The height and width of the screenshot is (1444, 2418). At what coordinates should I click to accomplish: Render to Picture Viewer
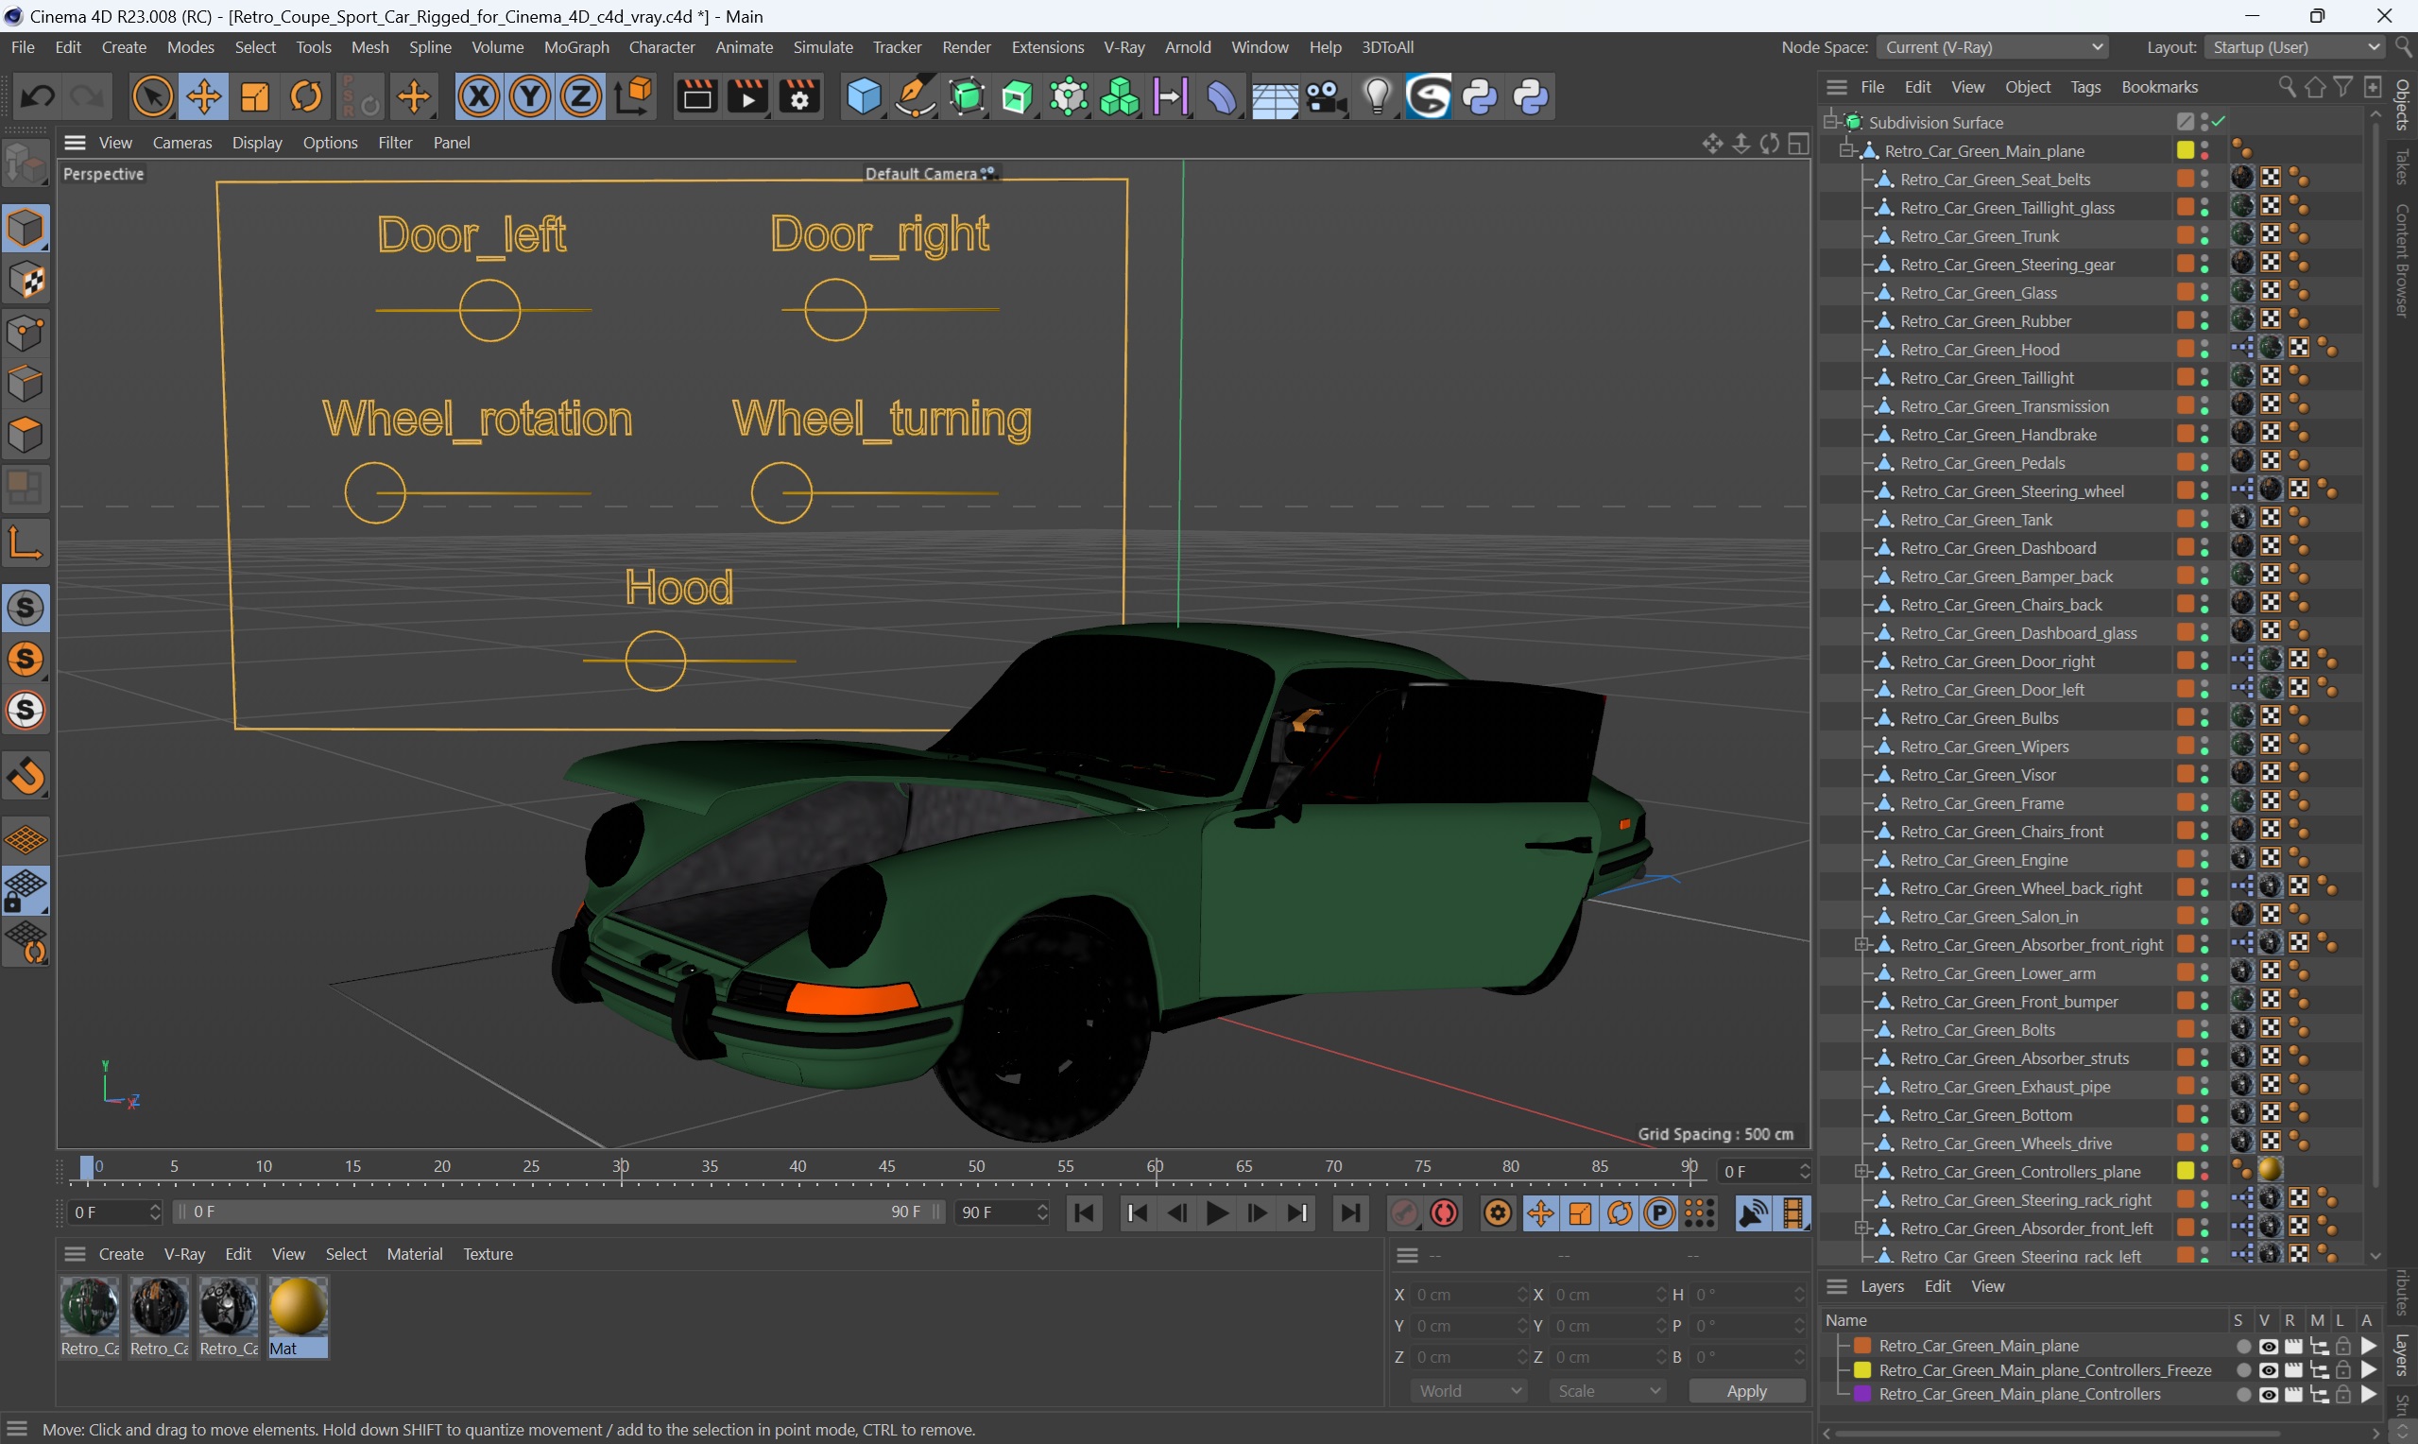point(748,96)
